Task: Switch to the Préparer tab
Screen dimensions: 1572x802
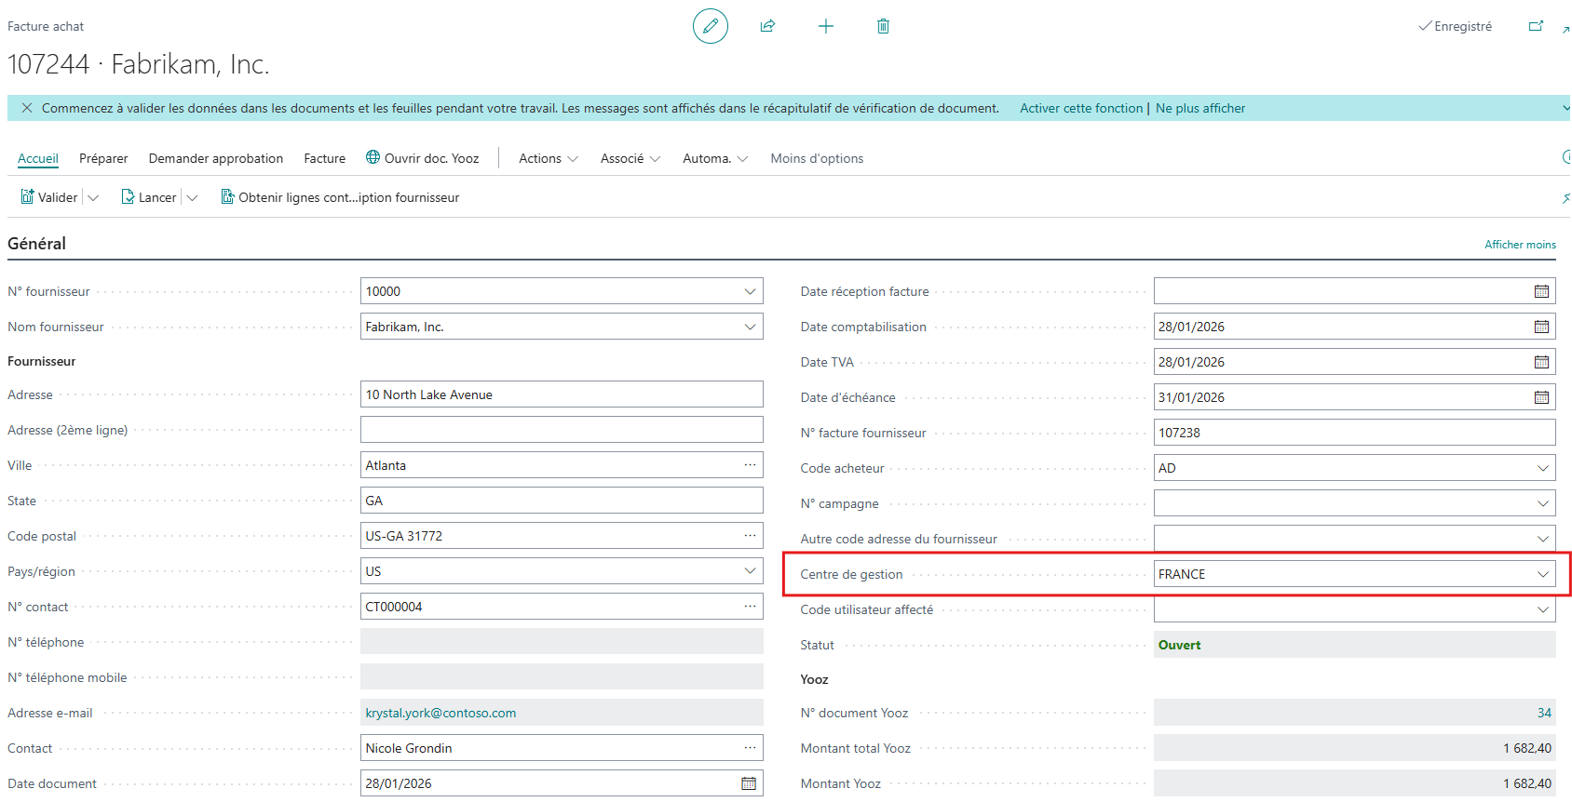Action: click(103, 158)
